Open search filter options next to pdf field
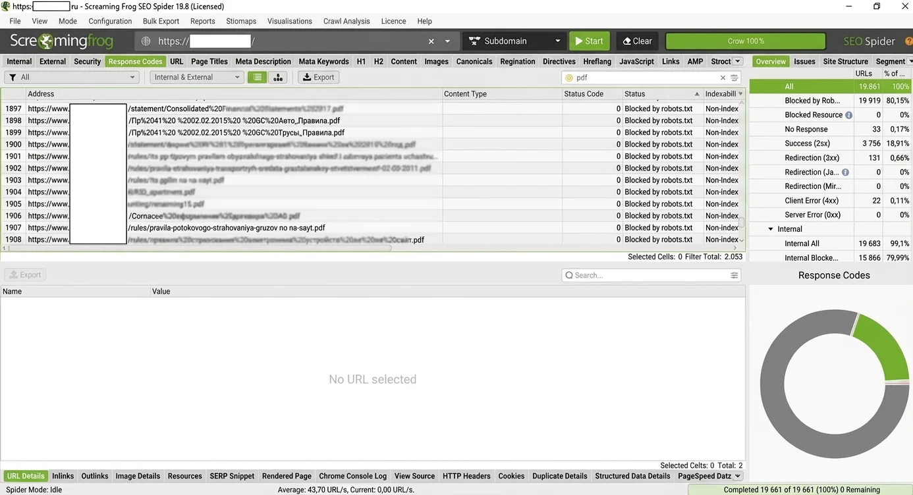Image resolution: width=913 pixels, height=495 pixels. [734, 78]
